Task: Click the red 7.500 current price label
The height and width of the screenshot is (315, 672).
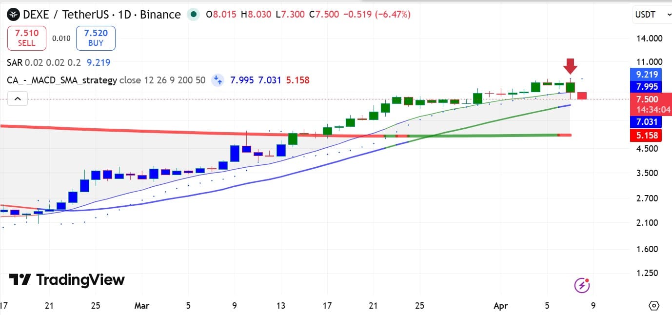Action: (647, 99)
